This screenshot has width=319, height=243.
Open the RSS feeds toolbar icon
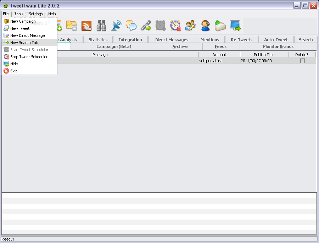point(86,26)
